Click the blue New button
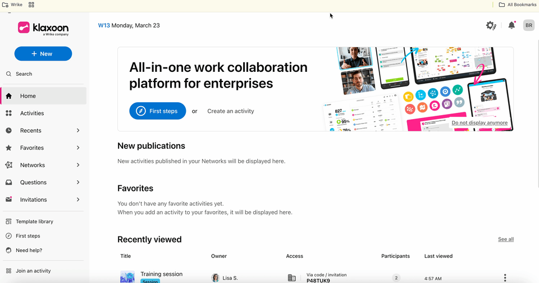Image resolution: width=539 pixels, height=283 pixels. pyautogui.click(x=43, y=54)
